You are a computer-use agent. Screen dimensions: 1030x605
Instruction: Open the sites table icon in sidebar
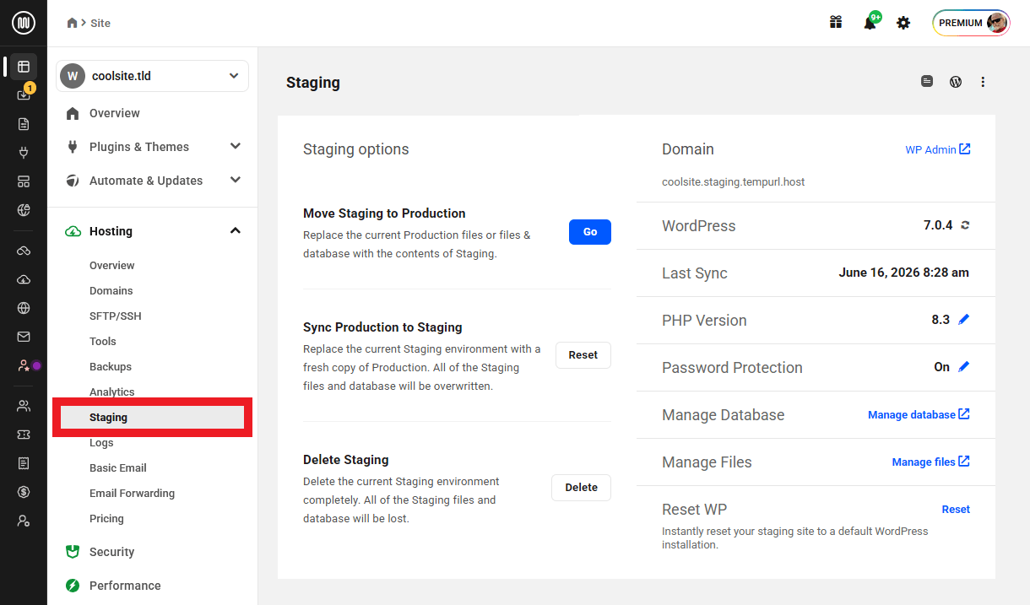click(24, 66)
